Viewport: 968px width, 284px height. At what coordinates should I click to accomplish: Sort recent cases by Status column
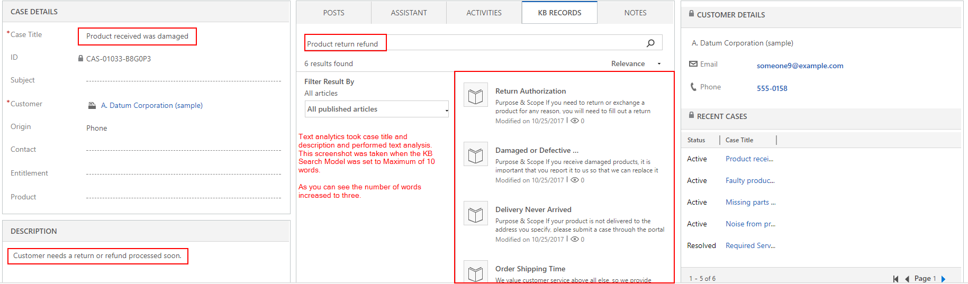pyautogui.click(x=696, y=140)
